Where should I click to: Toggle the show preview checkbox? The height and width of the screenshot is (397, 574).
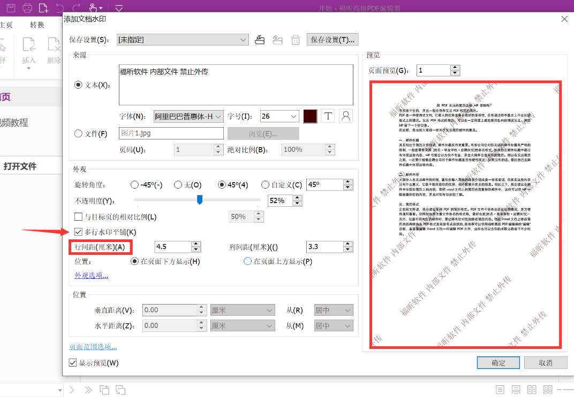pyautogui.click(x=72, y=363)
